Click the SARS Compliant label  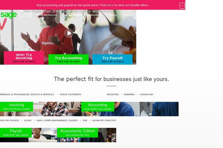(x=47, y=121)
